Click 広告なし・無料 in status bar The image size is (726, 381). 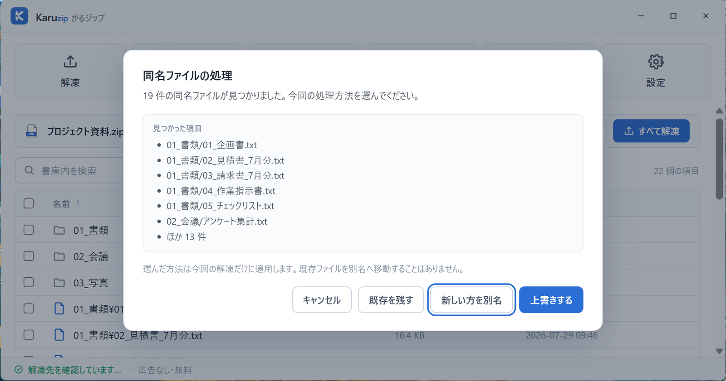(x=165, y=370)
